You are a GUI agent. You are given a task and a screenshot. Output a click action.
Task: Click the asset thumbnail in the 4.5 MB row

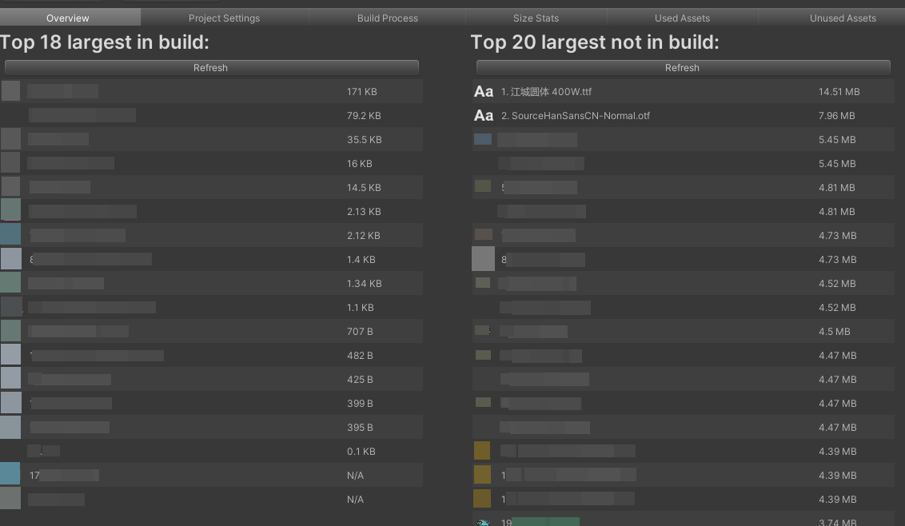pos(482,331)
